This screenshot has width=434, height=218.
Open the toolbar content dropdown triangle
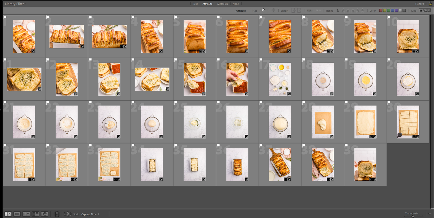pos(430,214)
